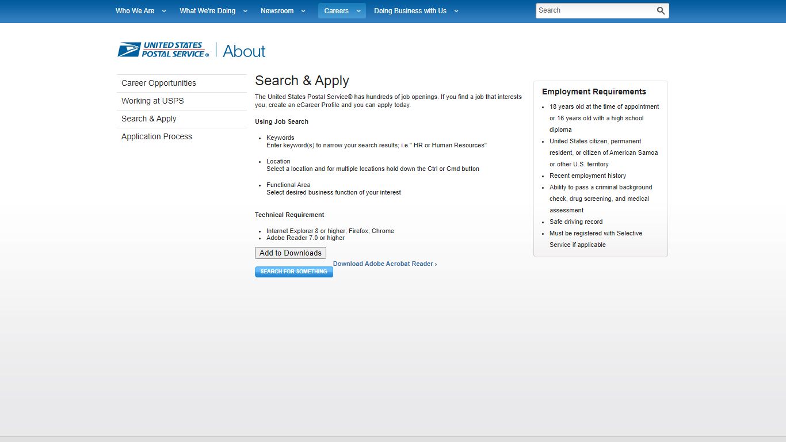Open the 'Careers' menu item

pos(337,10)
